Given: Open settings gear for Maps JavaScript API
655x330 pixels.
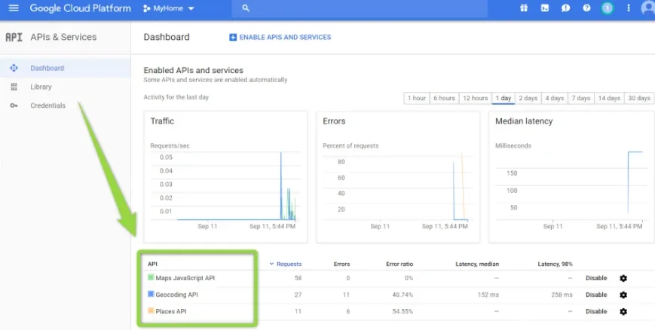Looking at the screenshot, I should click(x=623, y=278).
